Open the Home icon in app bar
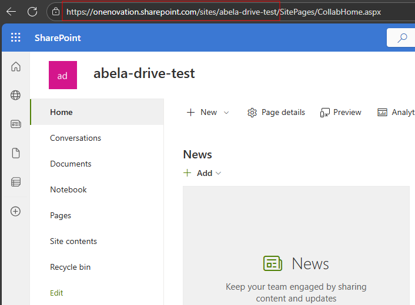415x305 pixels. 16,66
